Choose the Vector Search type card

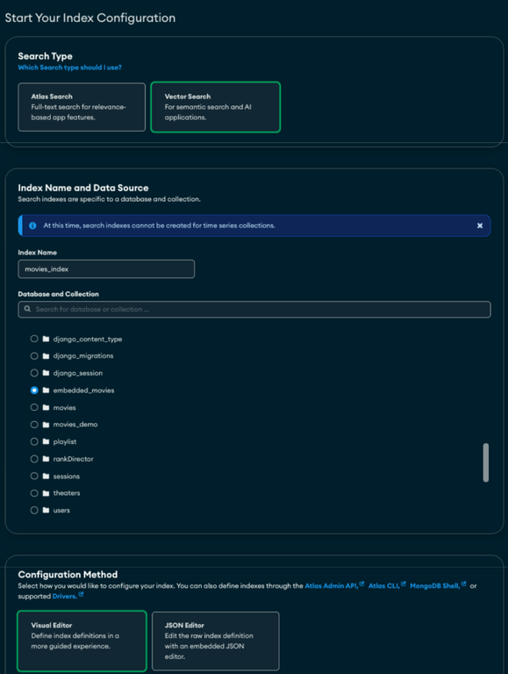coord(216,107)
